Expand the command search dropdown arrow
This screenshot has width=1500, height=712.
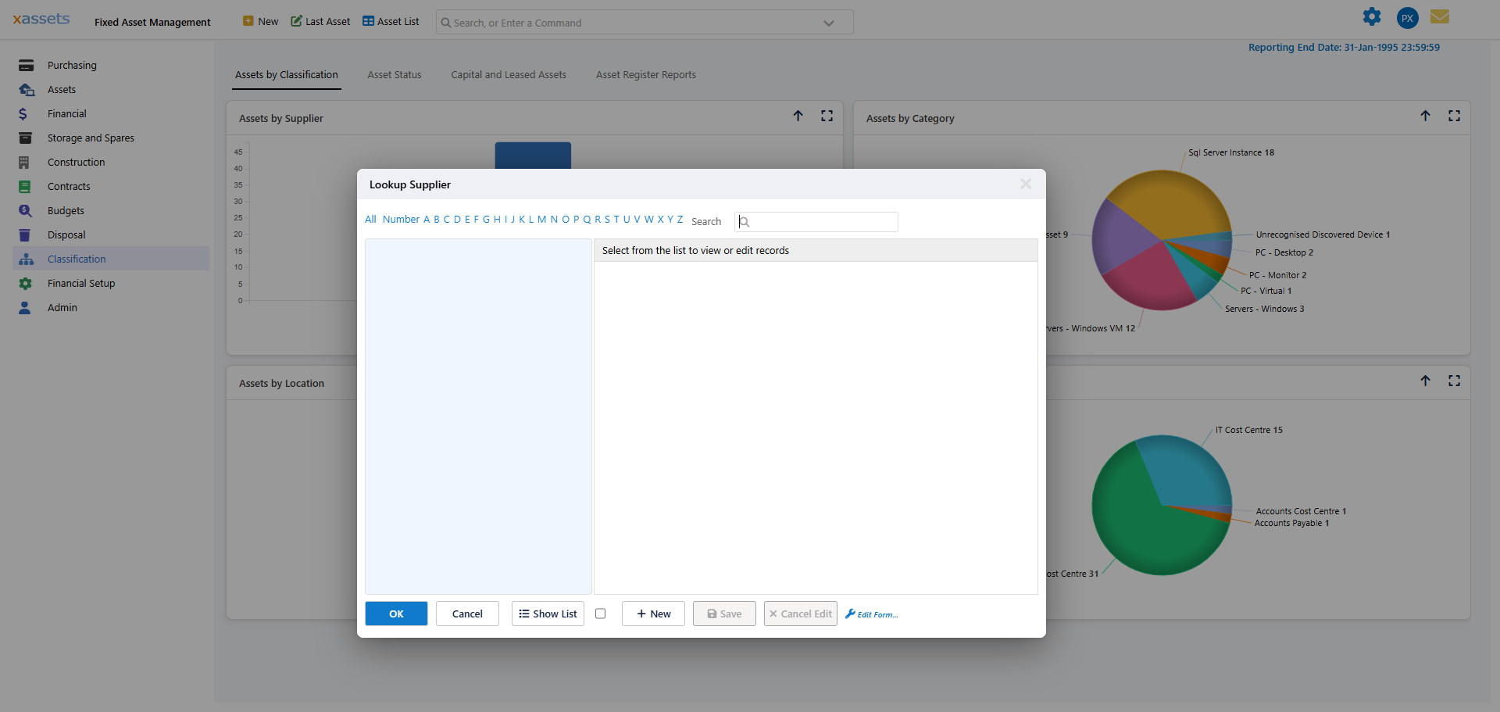tap(828, 23)
